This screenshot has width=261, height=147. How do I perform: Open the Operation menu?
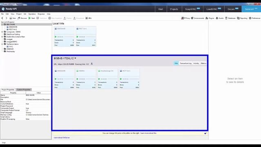(x=32, y=14)
